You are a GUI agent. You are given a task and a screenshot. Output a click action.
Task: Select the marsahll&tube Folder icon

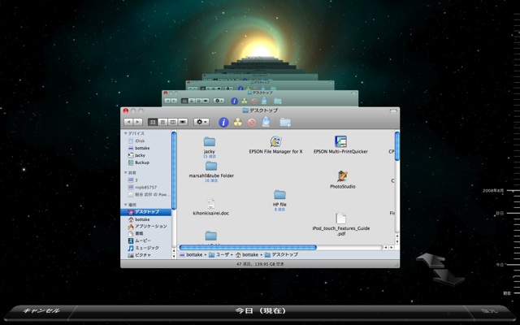211,166
